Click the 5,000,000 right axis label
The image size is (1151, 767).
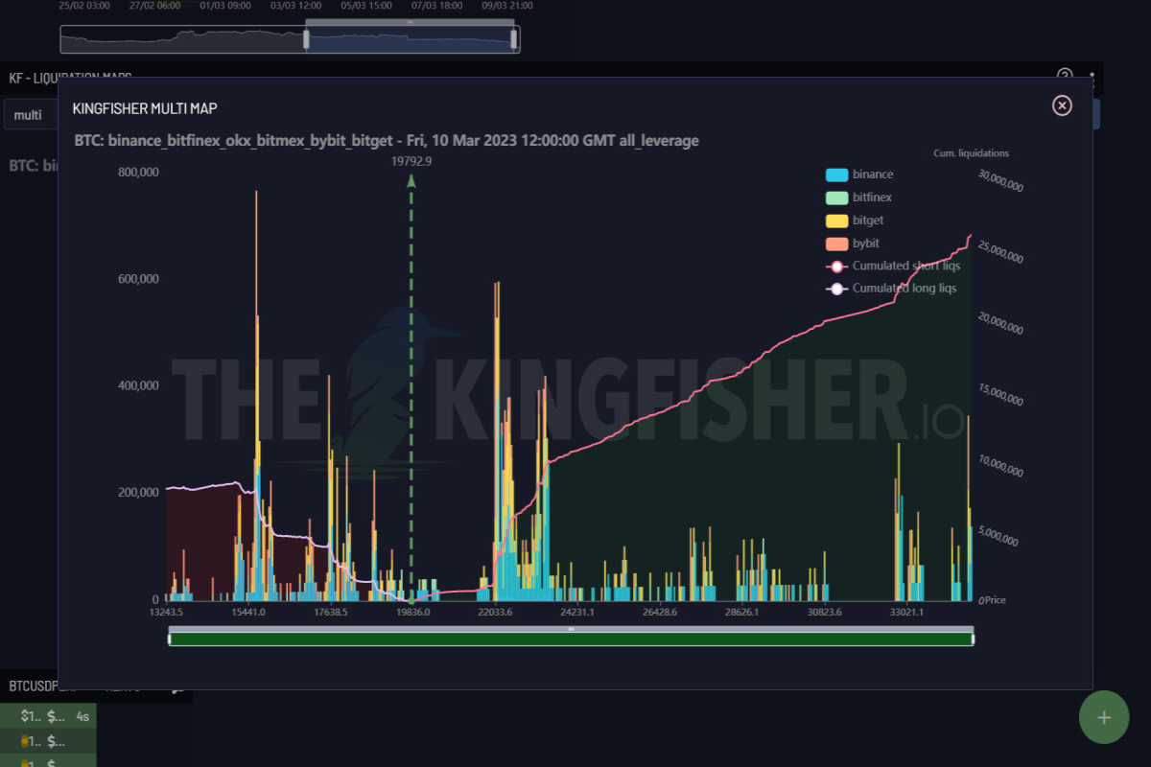pos(998,536)
